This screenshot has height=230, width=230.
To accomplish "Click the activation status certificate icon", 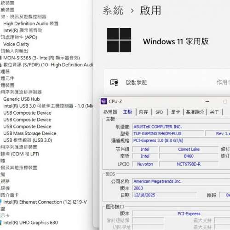I will [114, 82].
